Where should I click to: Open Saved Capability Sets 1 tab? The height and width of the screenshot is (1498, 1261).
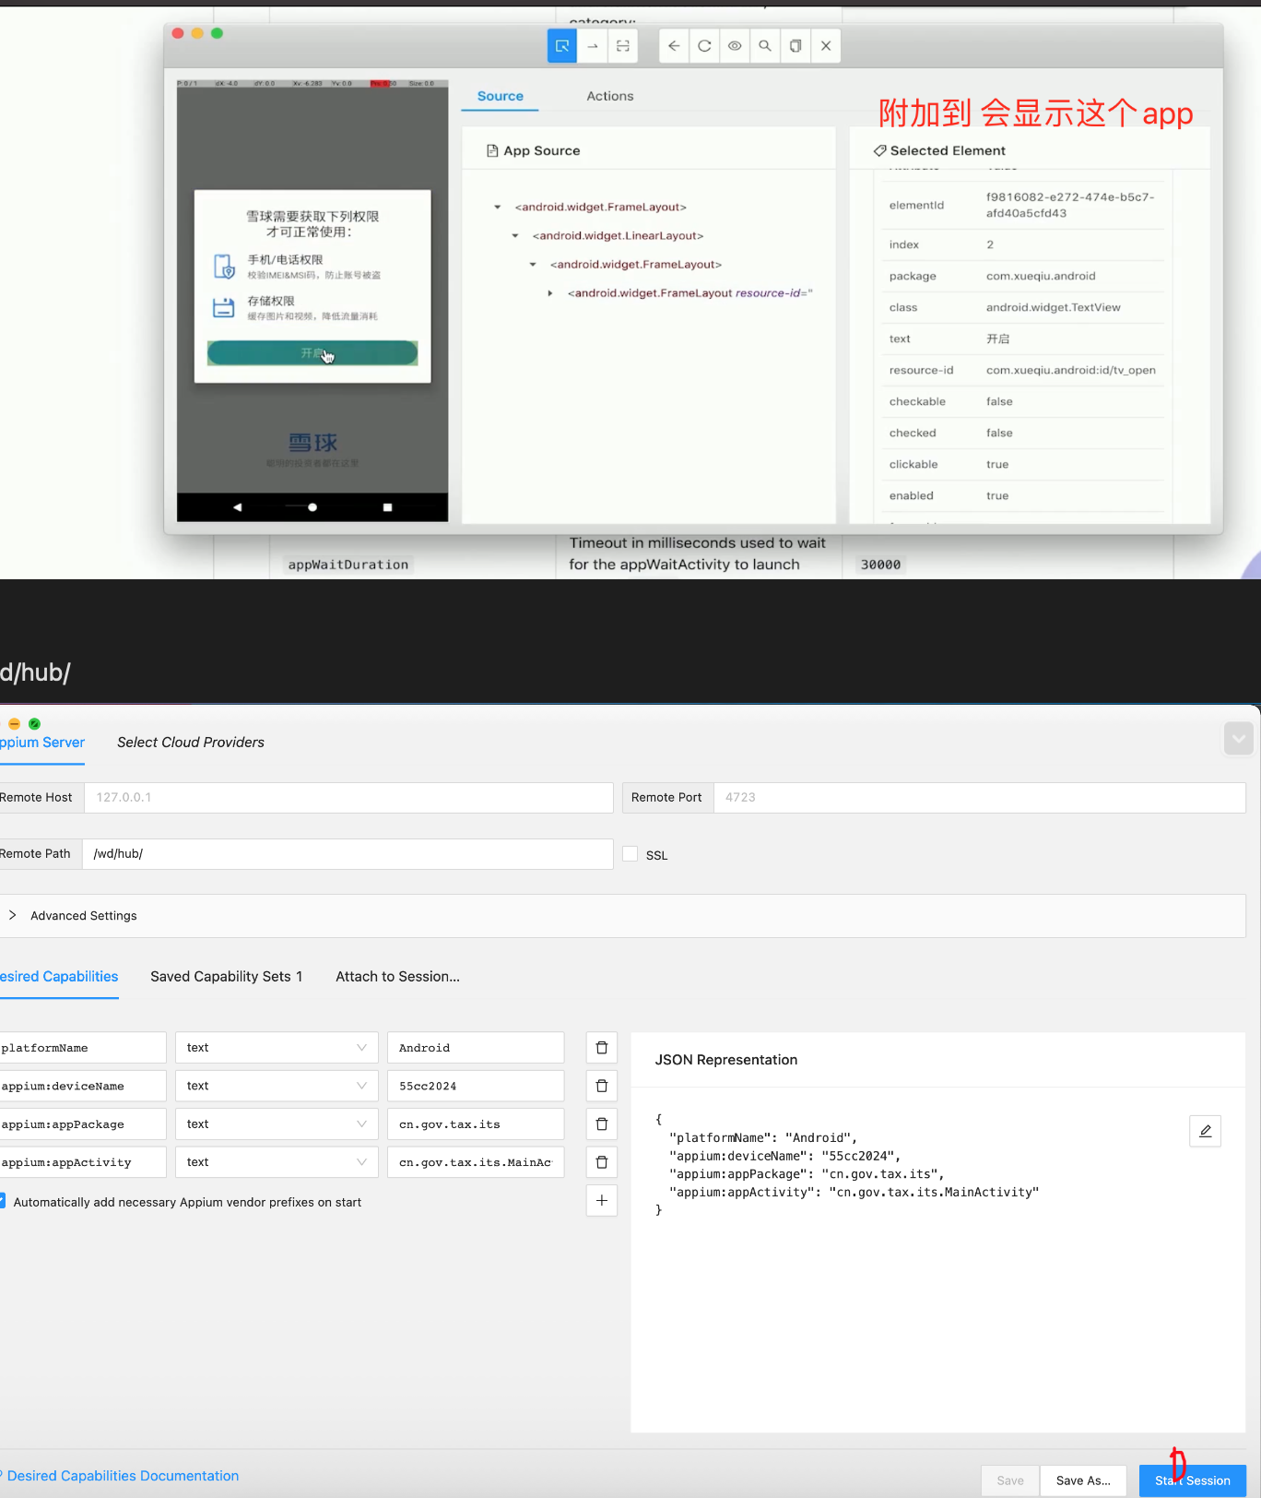[x=227, y=977]
